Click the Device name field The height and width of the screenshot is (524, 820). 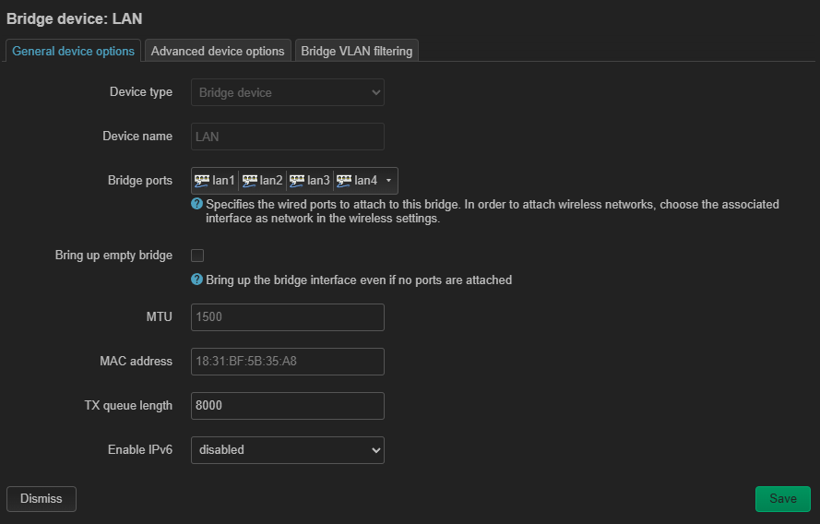point(287,137)
